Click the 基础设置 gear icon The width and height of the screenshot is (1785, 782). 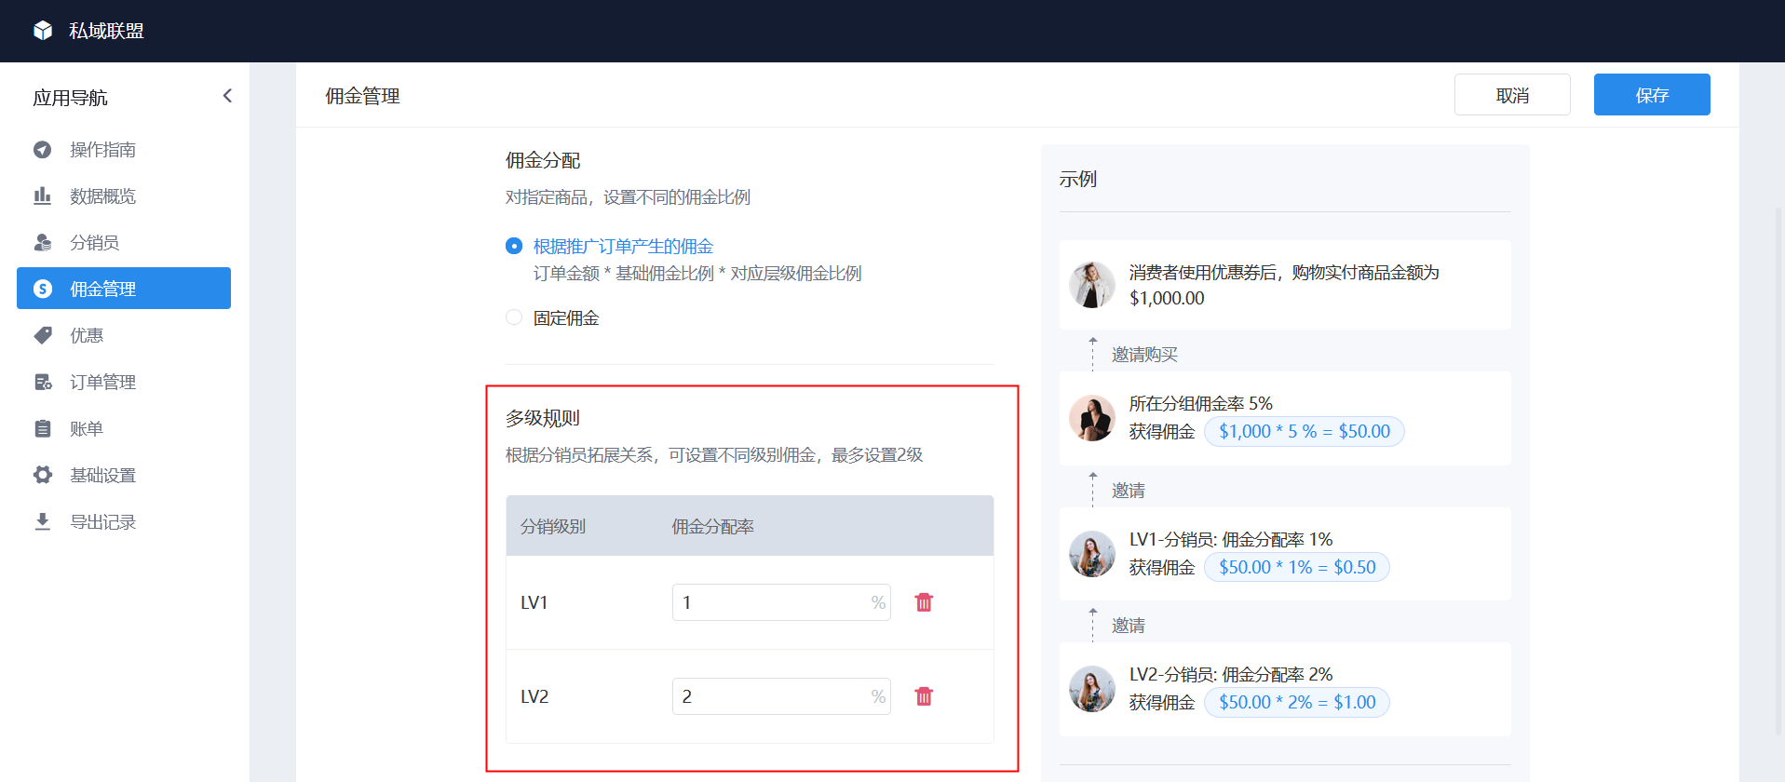(x=43, y=475)
